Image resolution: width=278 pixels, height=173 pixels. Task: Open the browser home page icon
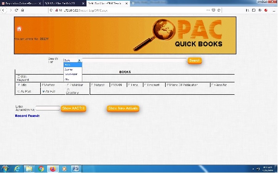[23, 10]
